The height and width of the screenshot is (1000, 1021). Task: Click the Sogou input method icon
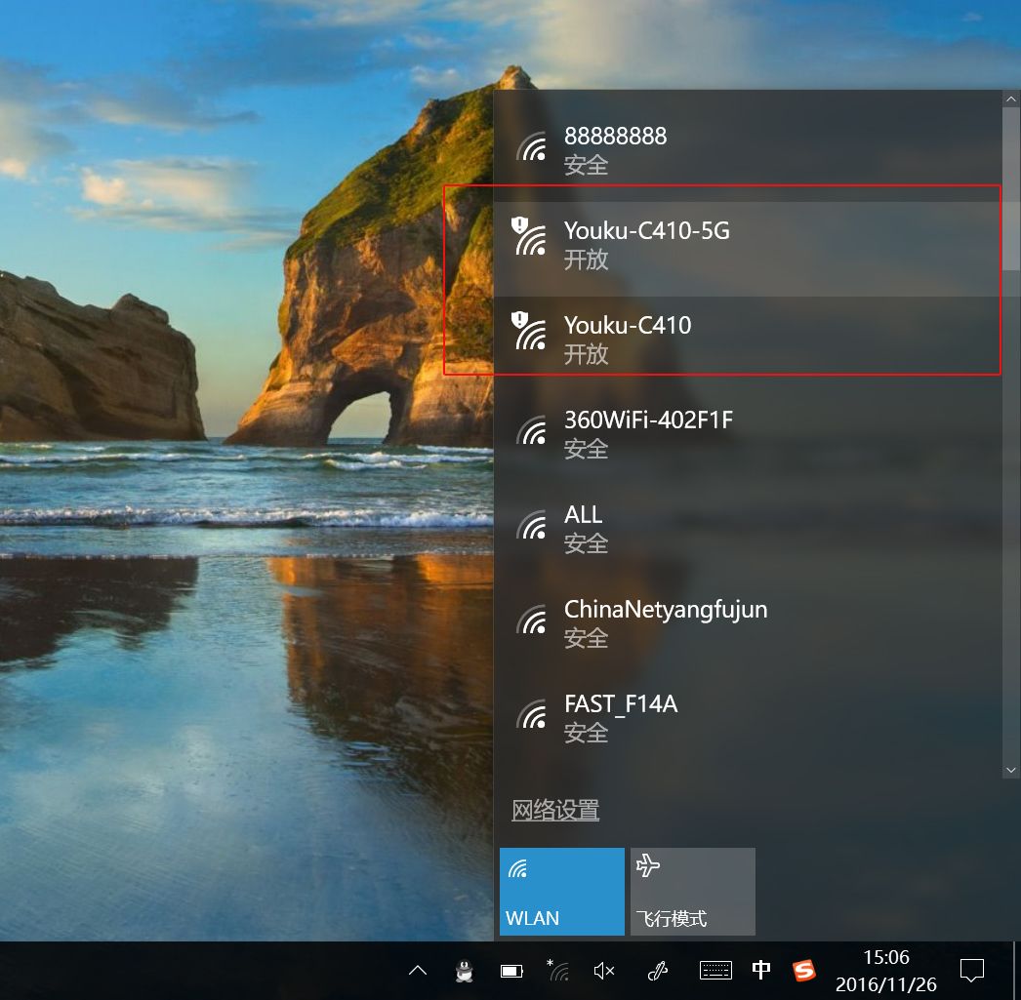pos(804,971)
